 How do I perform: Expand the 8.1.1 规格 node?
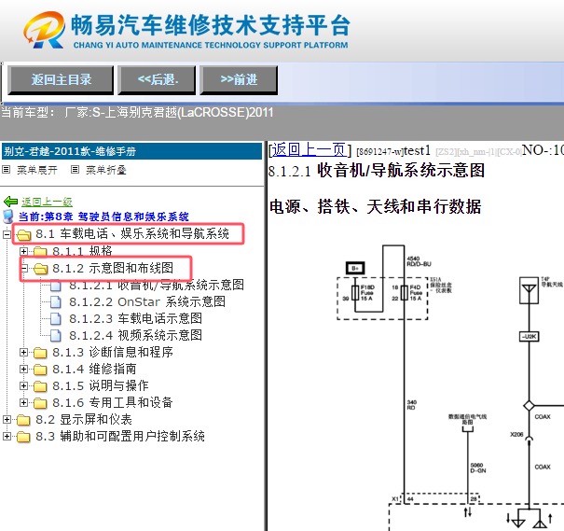(23, 251)
